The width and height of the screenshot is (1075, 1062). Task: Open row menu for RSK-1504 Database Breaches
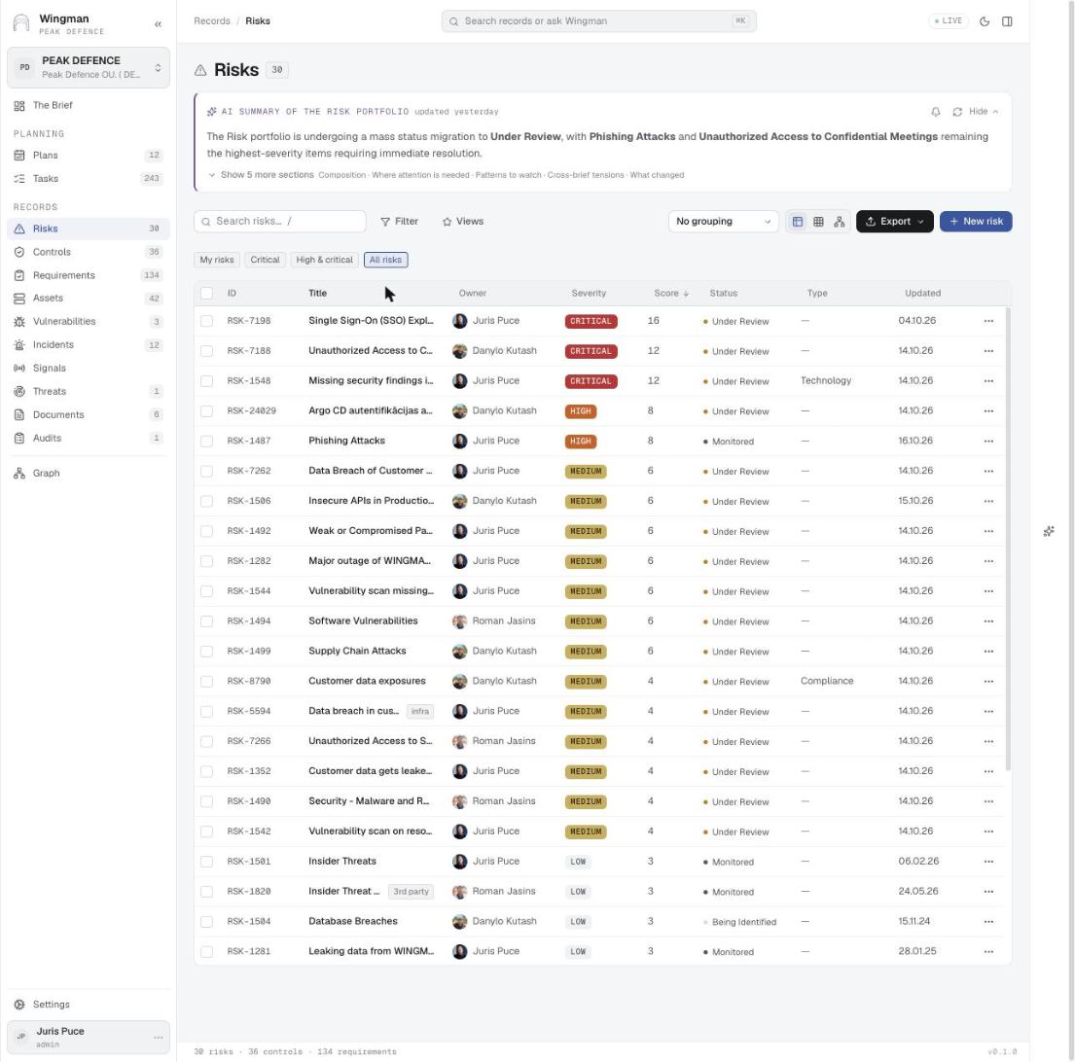pos(988,922)
